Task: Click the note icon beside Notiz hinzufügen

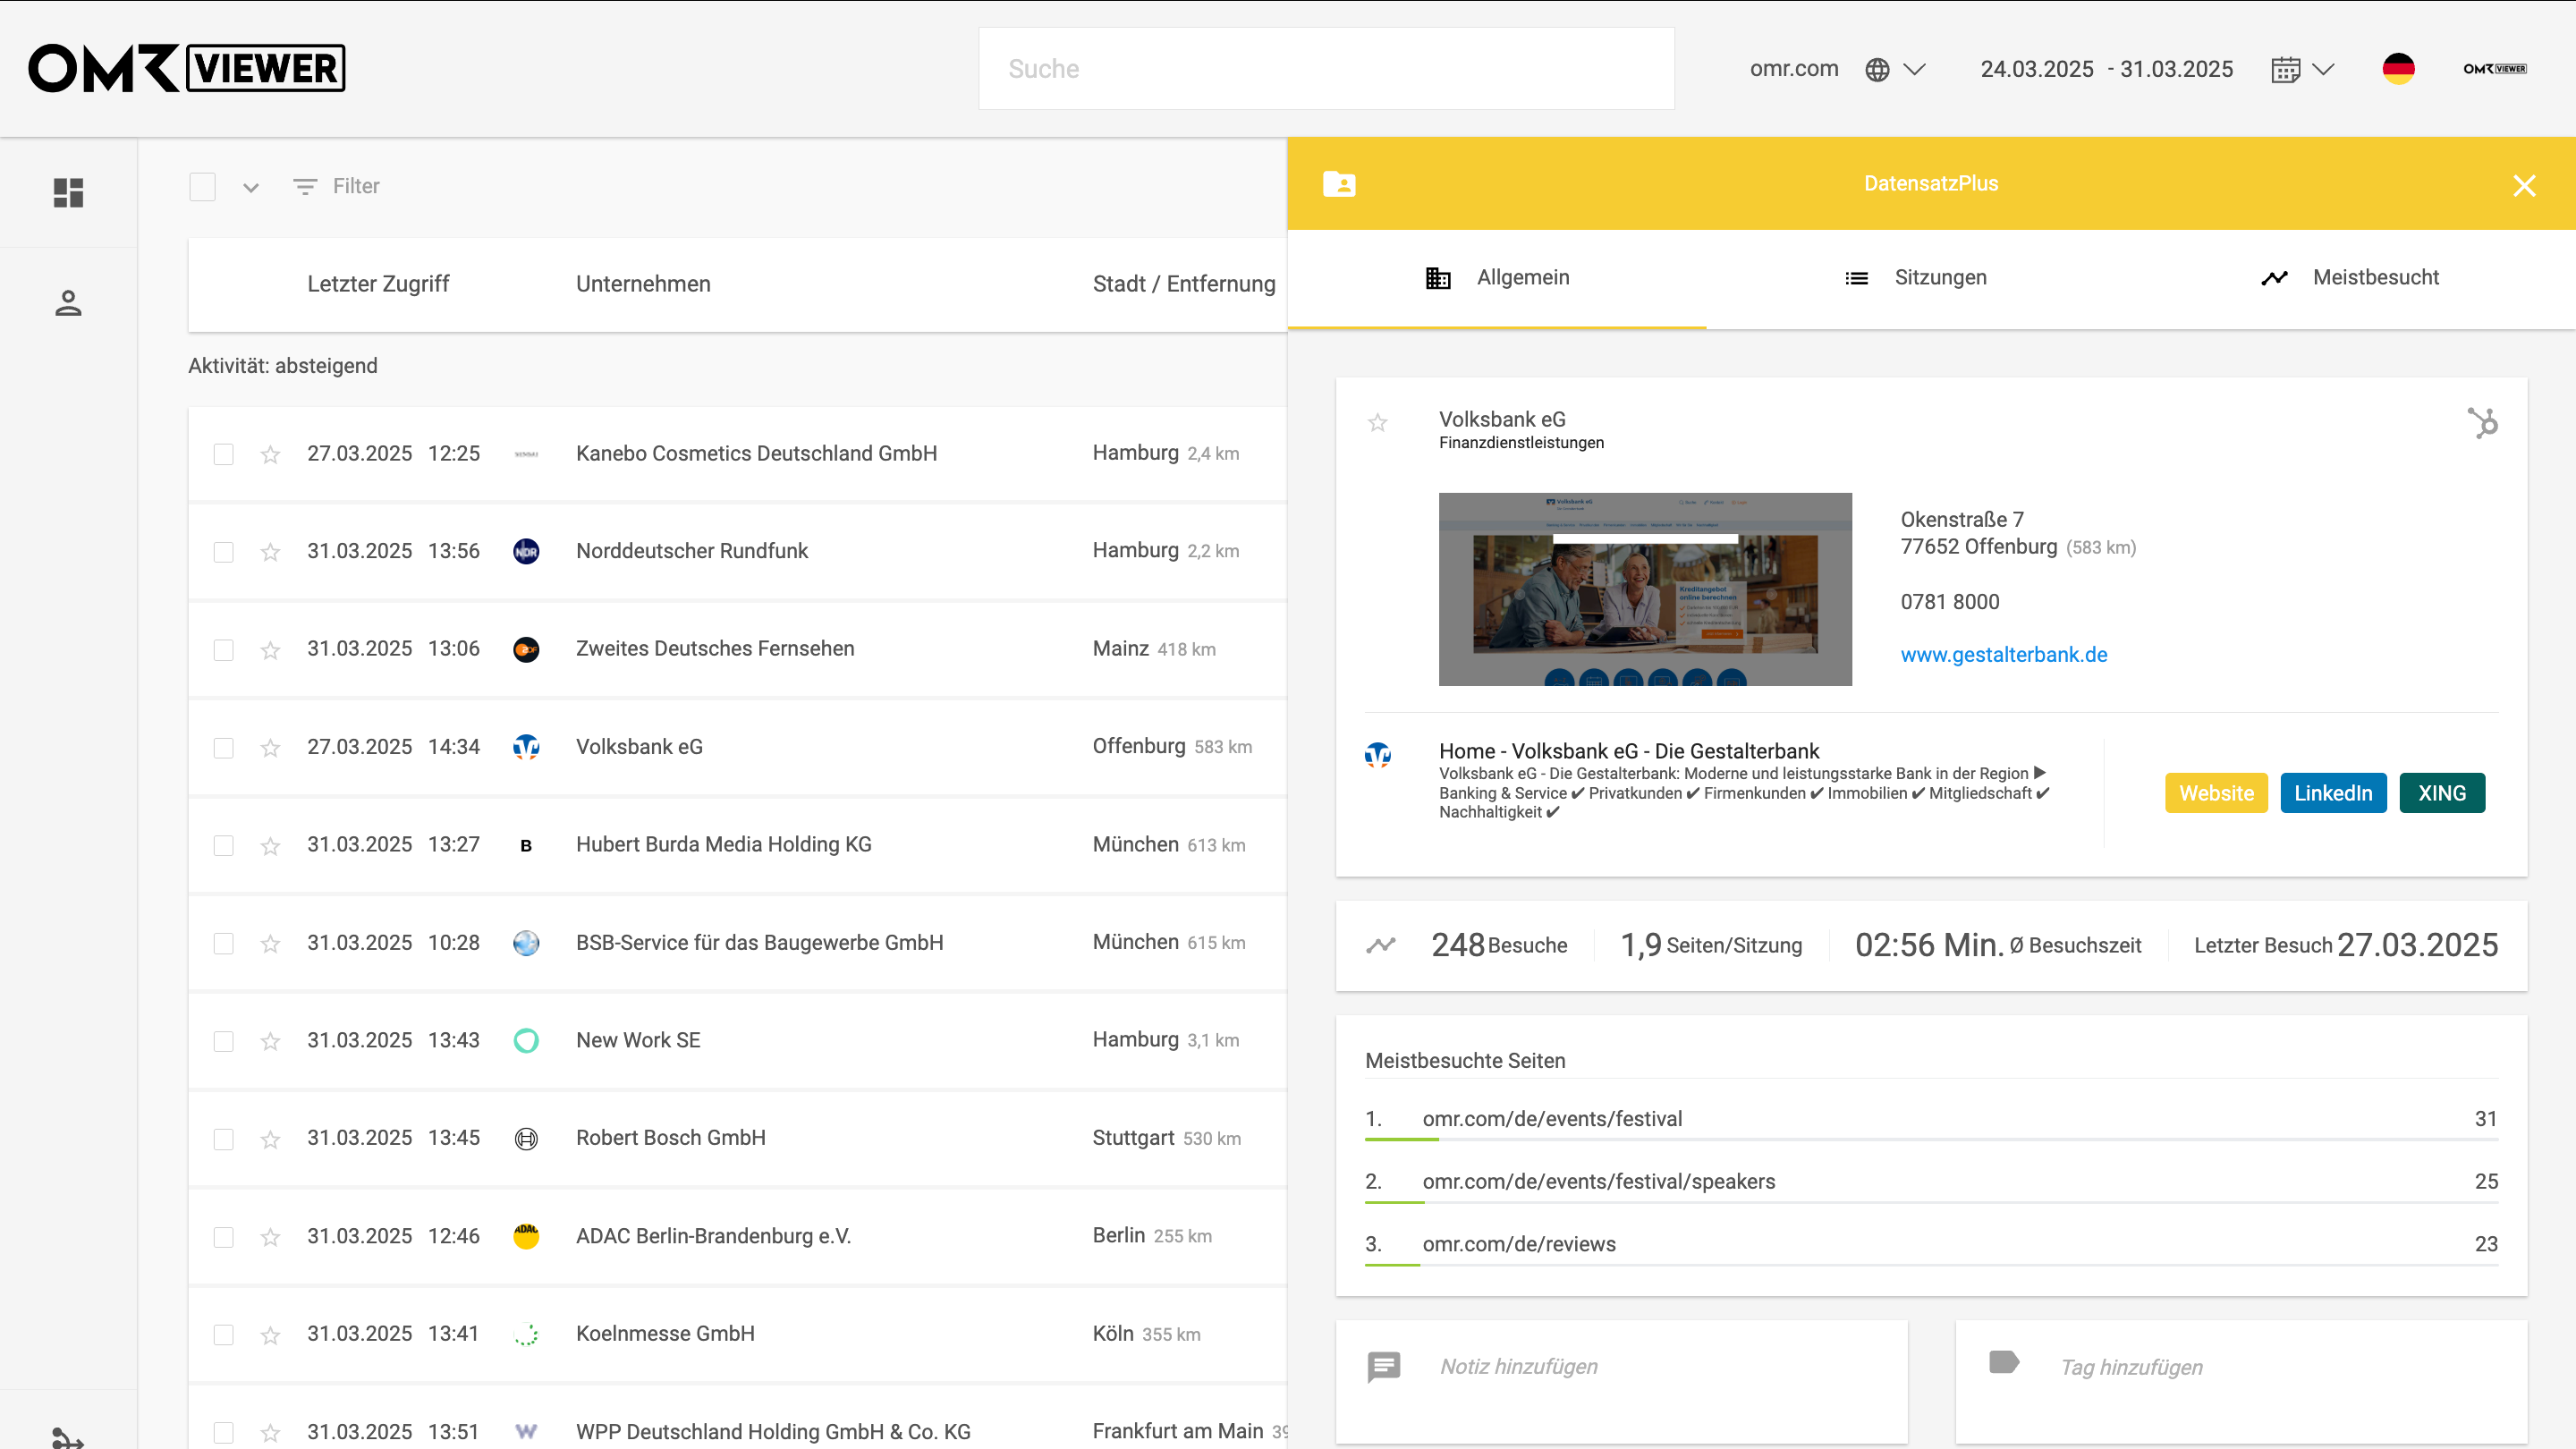Action: point(1384,1366)
